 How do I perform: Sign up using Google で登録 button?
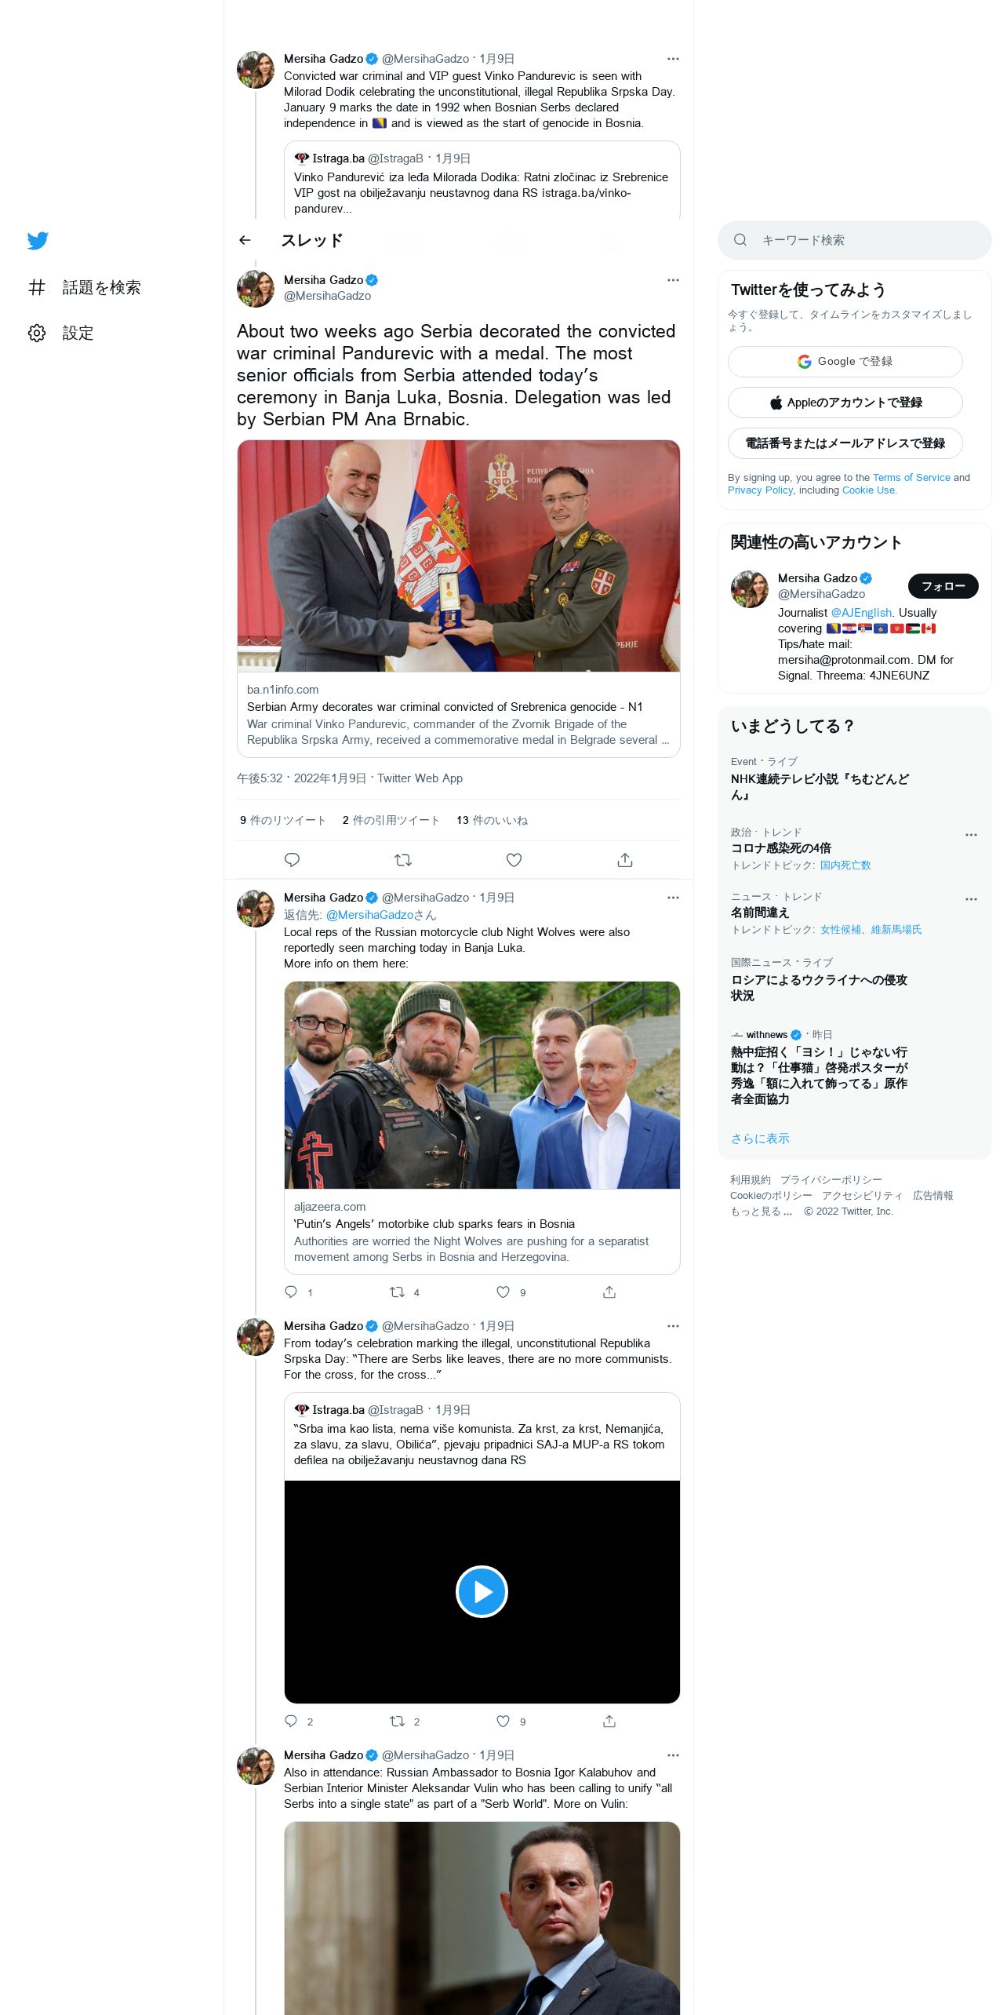845,362
